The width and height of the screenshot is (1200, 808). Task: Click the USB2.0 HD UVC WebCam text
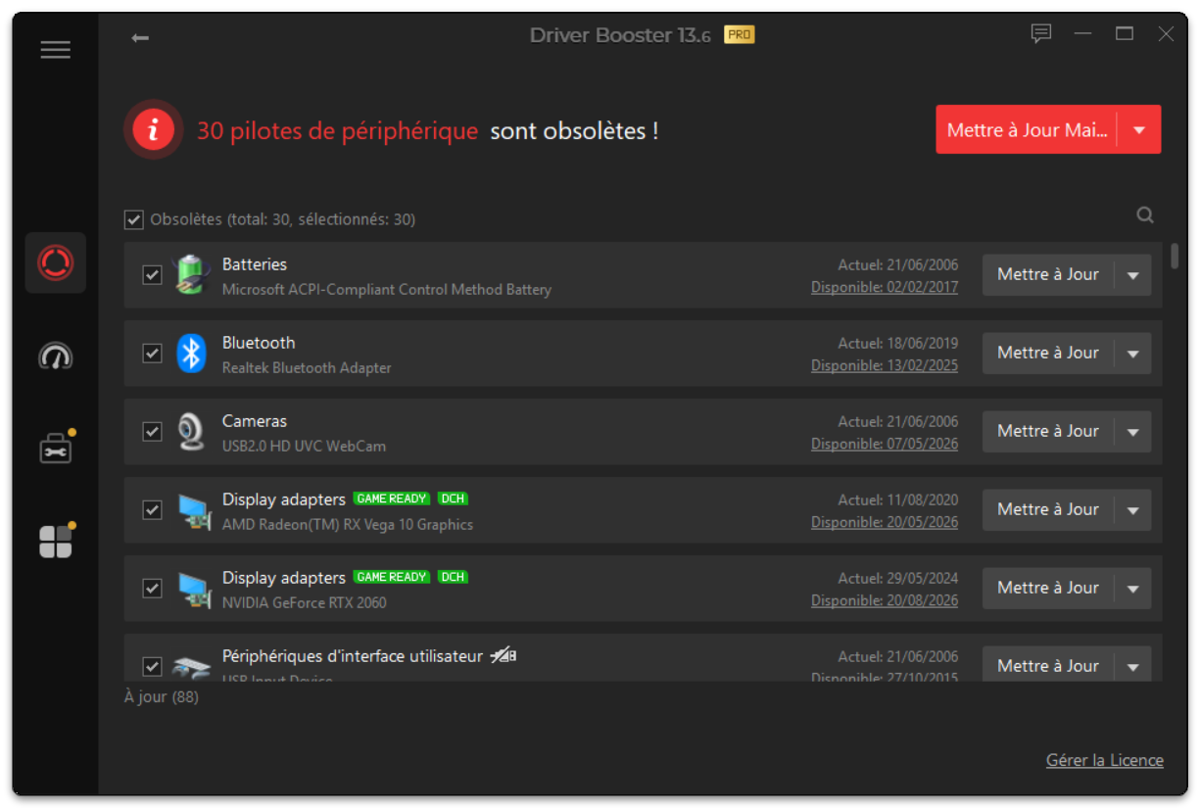coord(304,447)
